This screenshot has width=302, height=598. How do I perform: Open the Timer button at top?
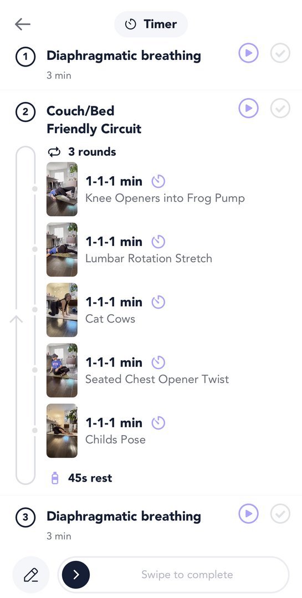(x=151, y=24)
